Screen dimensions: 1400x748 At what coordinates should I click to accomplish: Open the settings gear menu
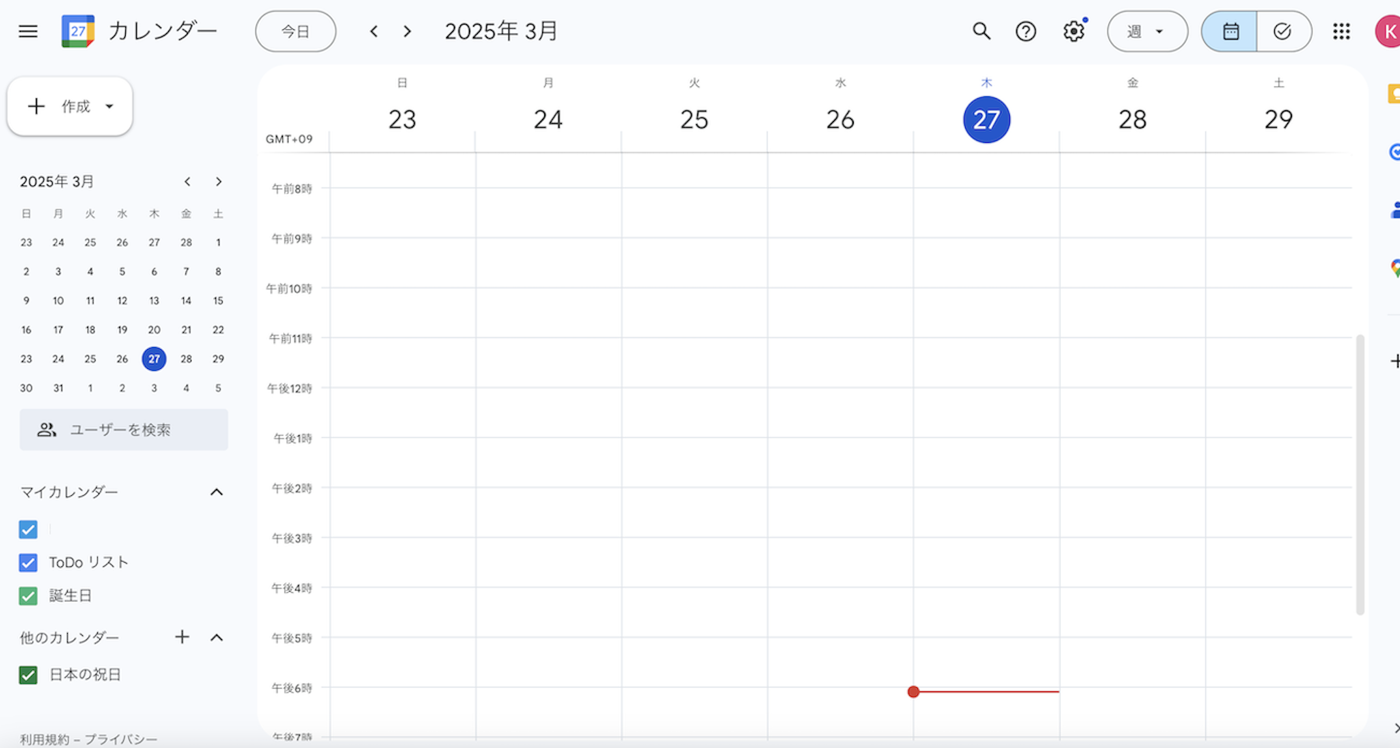click(x=1073, y=31)
